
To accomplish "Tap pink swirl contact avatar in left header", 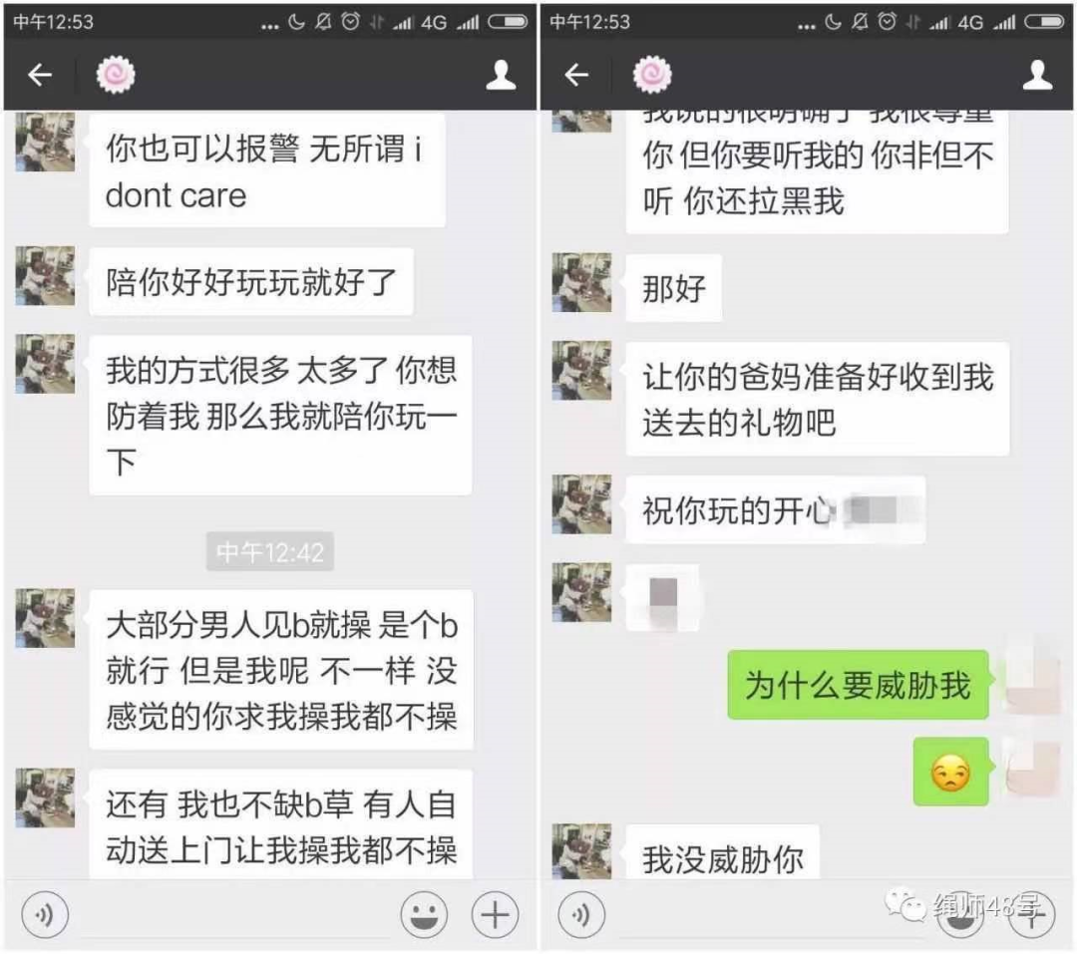I will coord(116,75).
